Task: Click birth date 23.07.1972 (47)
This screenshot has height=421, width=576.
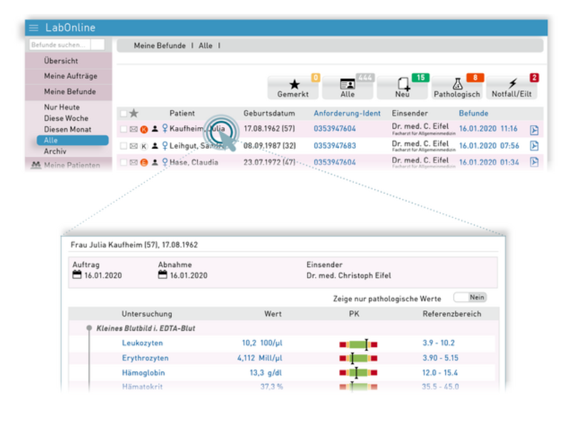Action: 270,162
